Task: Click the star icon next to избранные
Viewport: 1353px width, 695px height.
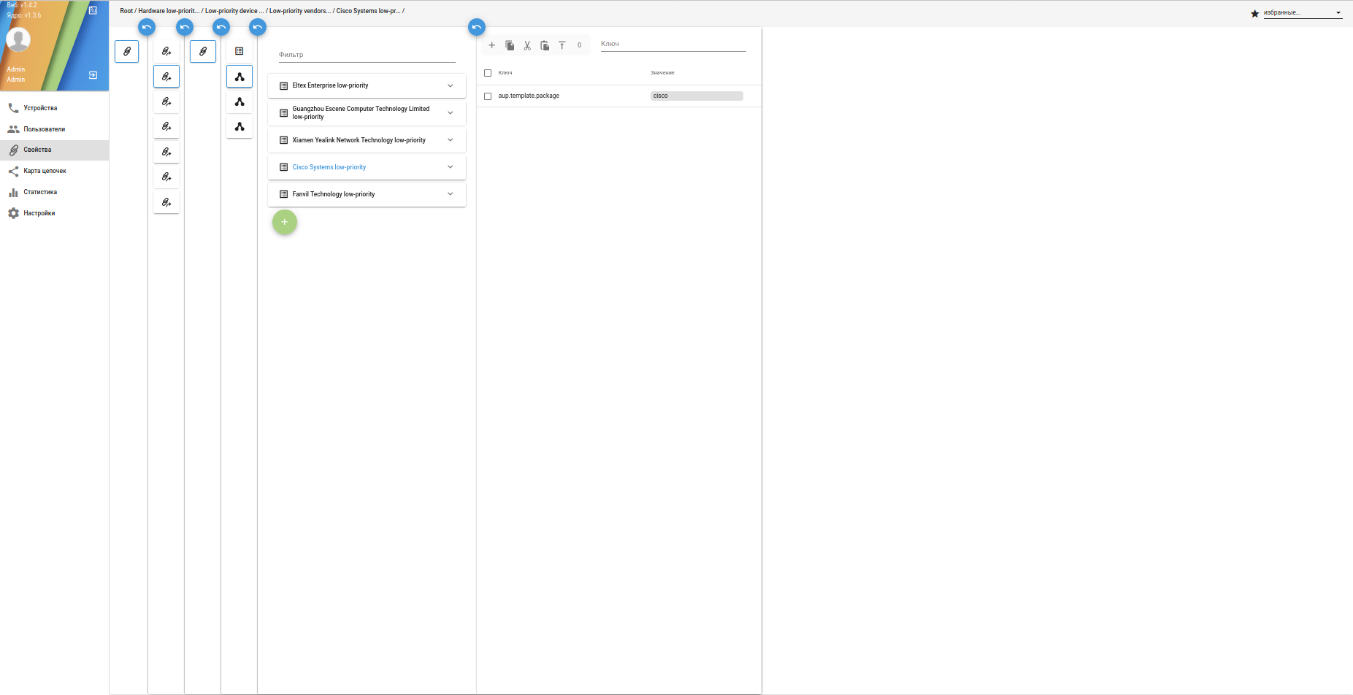Action: point(1255,13)
